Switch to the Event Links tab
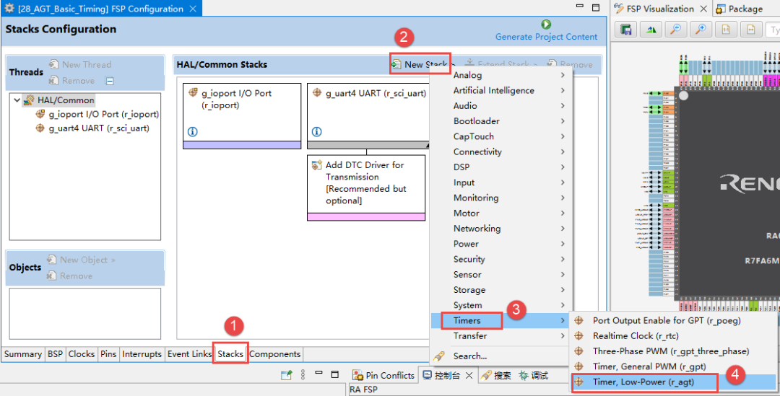This screenshot has width=780, height=396. 189,354
